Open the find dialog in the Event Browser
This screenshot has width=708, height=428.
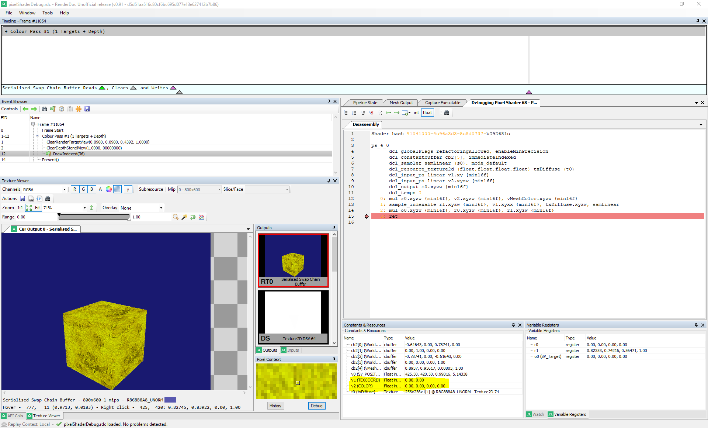pos(45,109)
